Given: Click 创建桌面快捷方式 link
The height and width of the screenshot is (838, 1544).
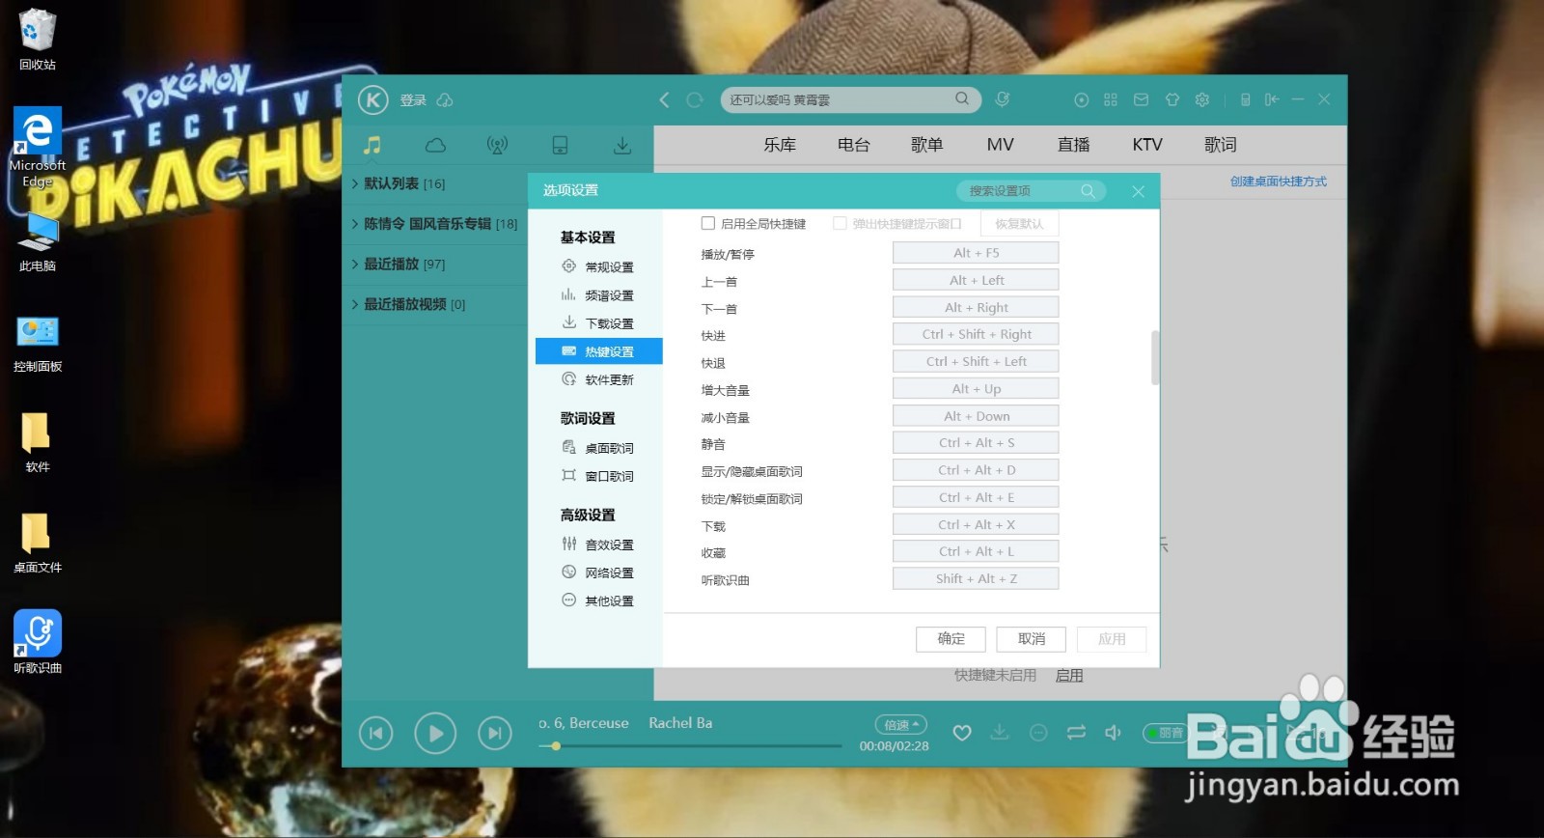Looking at the screenshot, I should [x=1278, y=182].
